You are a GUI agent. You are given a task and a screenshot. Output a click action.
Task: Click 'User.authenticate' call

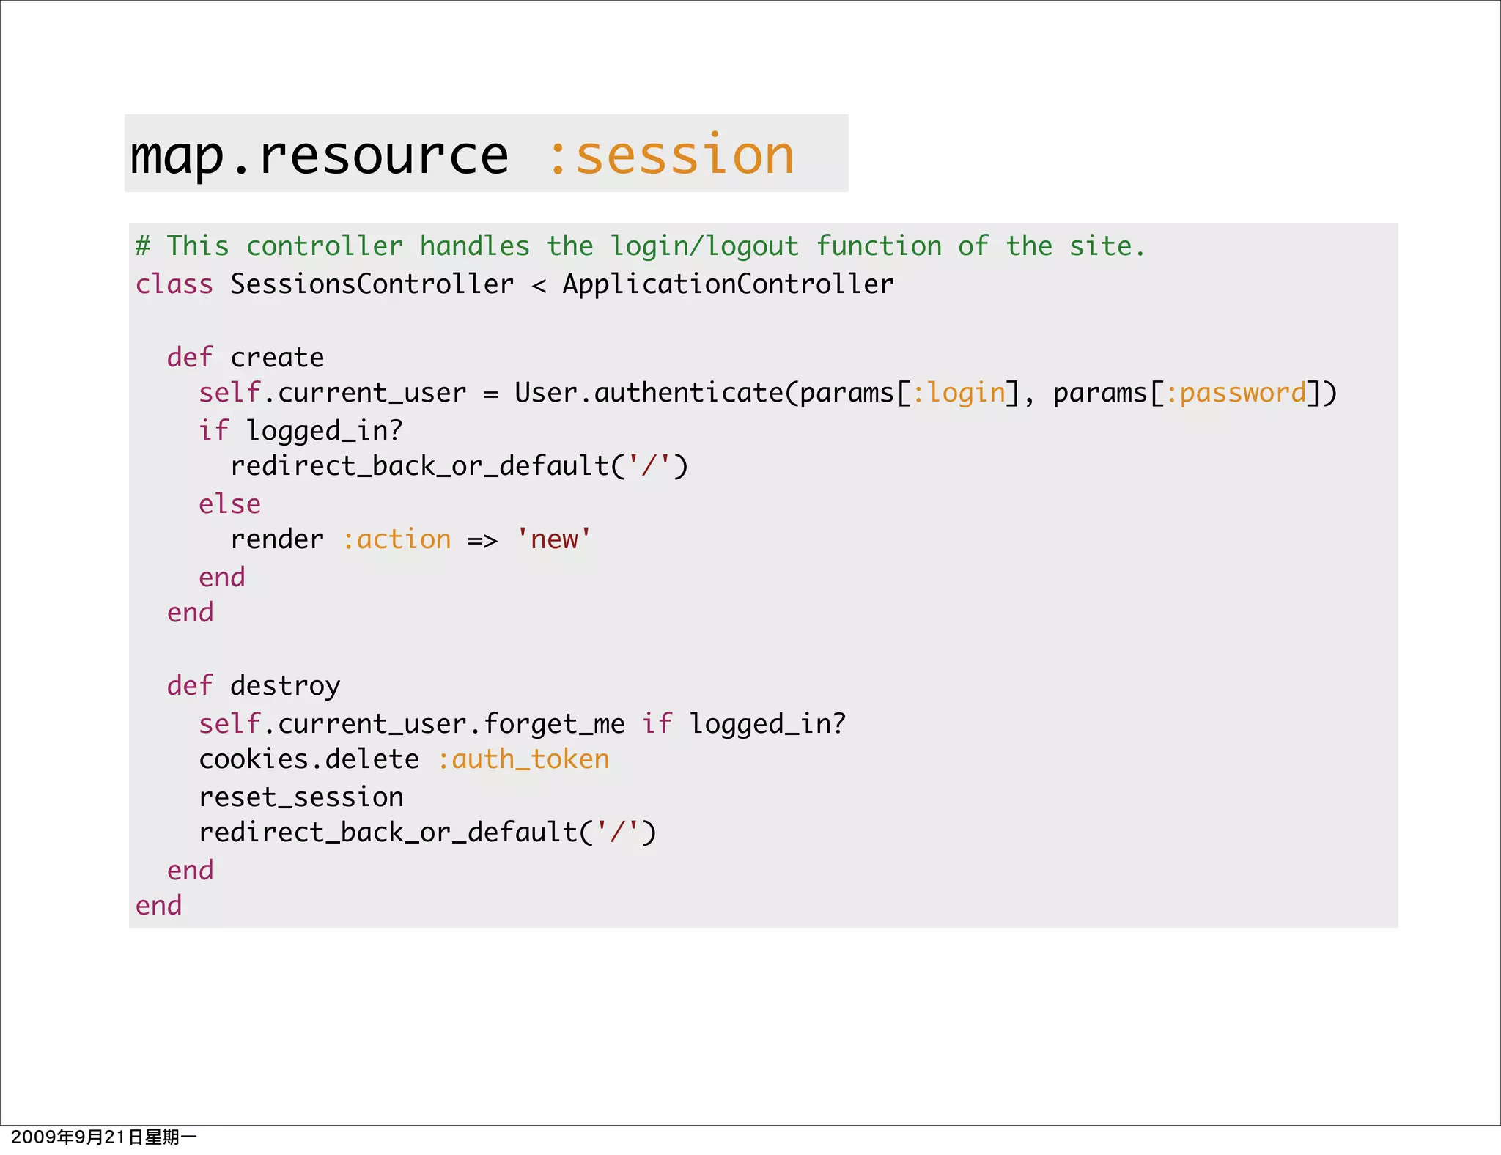click(648, 393)
